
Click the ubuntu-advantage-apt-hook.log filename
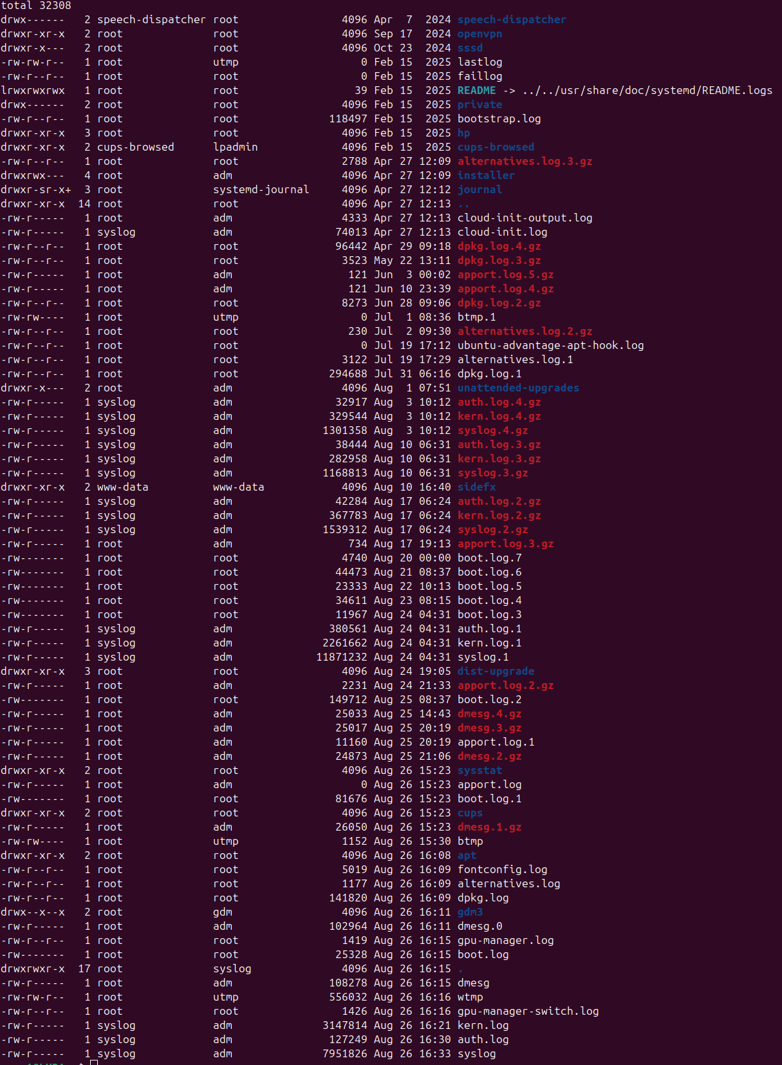point(550,346)
